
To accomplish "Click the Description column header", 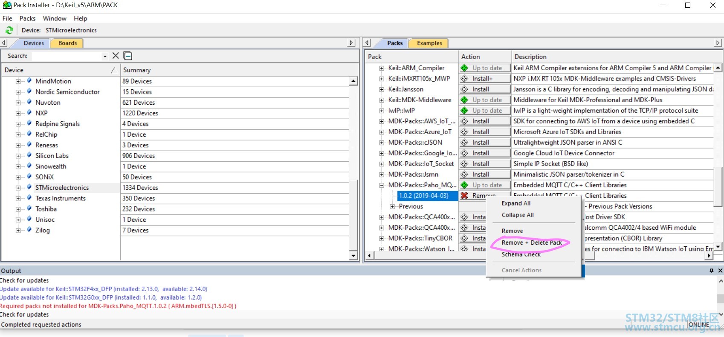I will (613, 57).
